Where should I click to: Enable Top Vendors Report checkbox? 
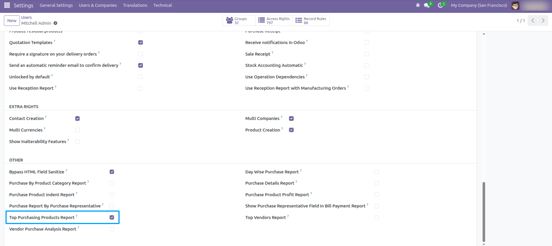[377, 217]
